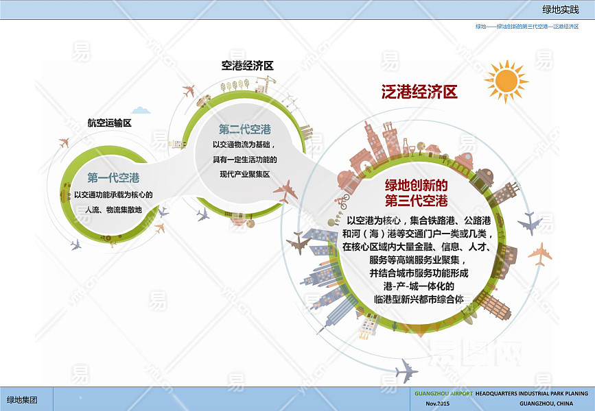Select the line 港-产-城一体化的
This screenshot has width=595, height=411.
point(419,286)
